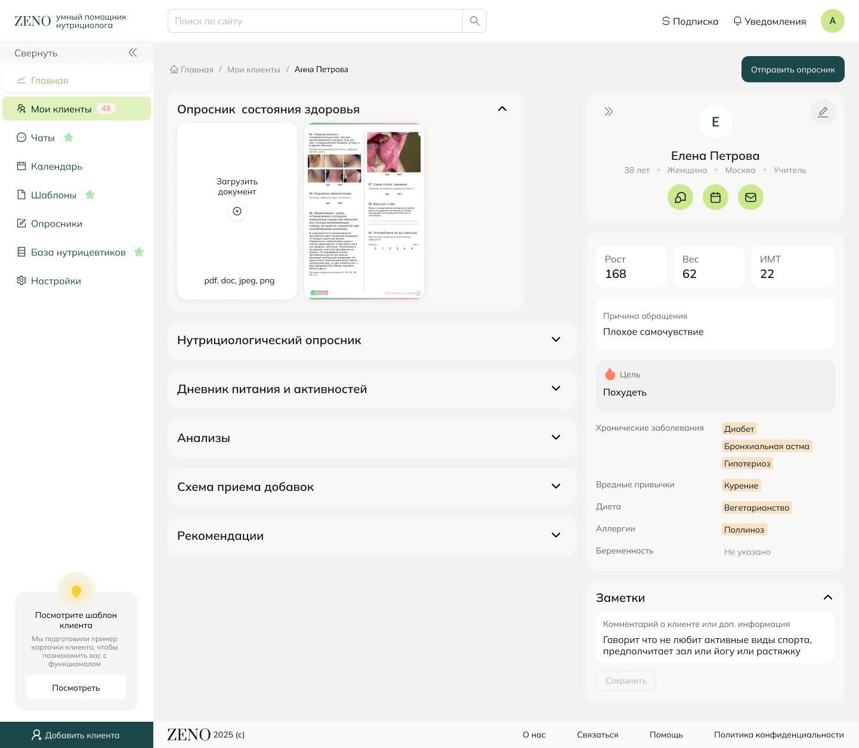Click the Загрузить документ upload card

pyautogui.click(x=237, y=211)
